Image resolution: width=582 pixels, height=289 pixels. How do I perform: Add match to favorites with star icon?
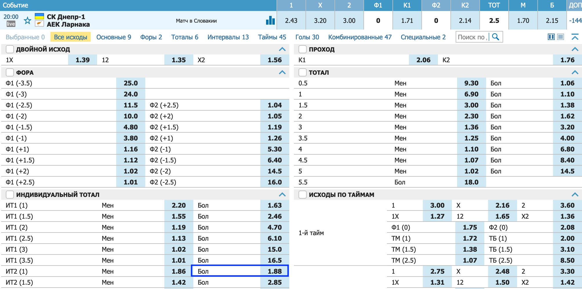[28, 21]
